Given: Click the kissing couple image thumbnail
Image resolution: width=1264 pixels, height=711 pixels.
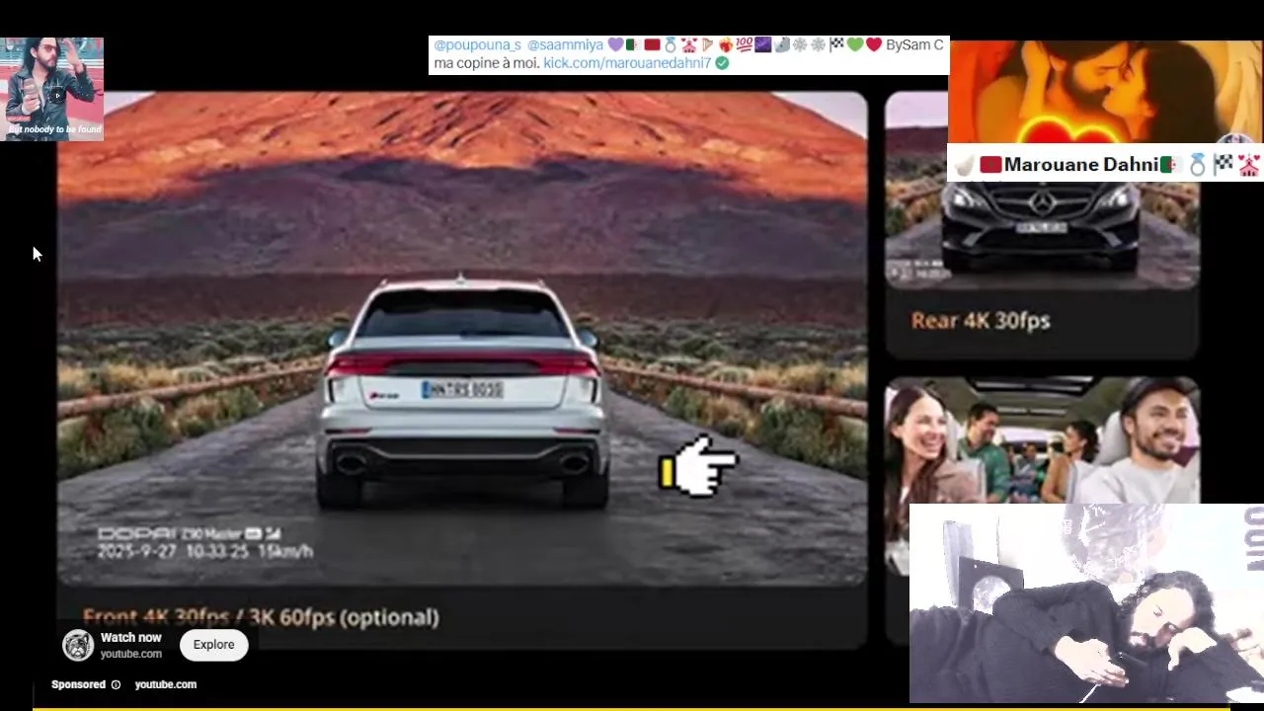Looking at the screenshot, I should (x=1106, y=92).
